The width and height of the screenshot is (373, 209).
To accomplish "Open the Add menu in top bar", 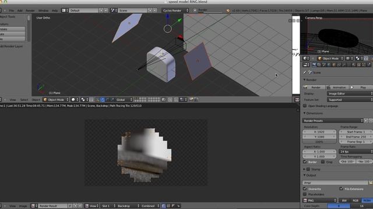I will click(x=20, y=10).
